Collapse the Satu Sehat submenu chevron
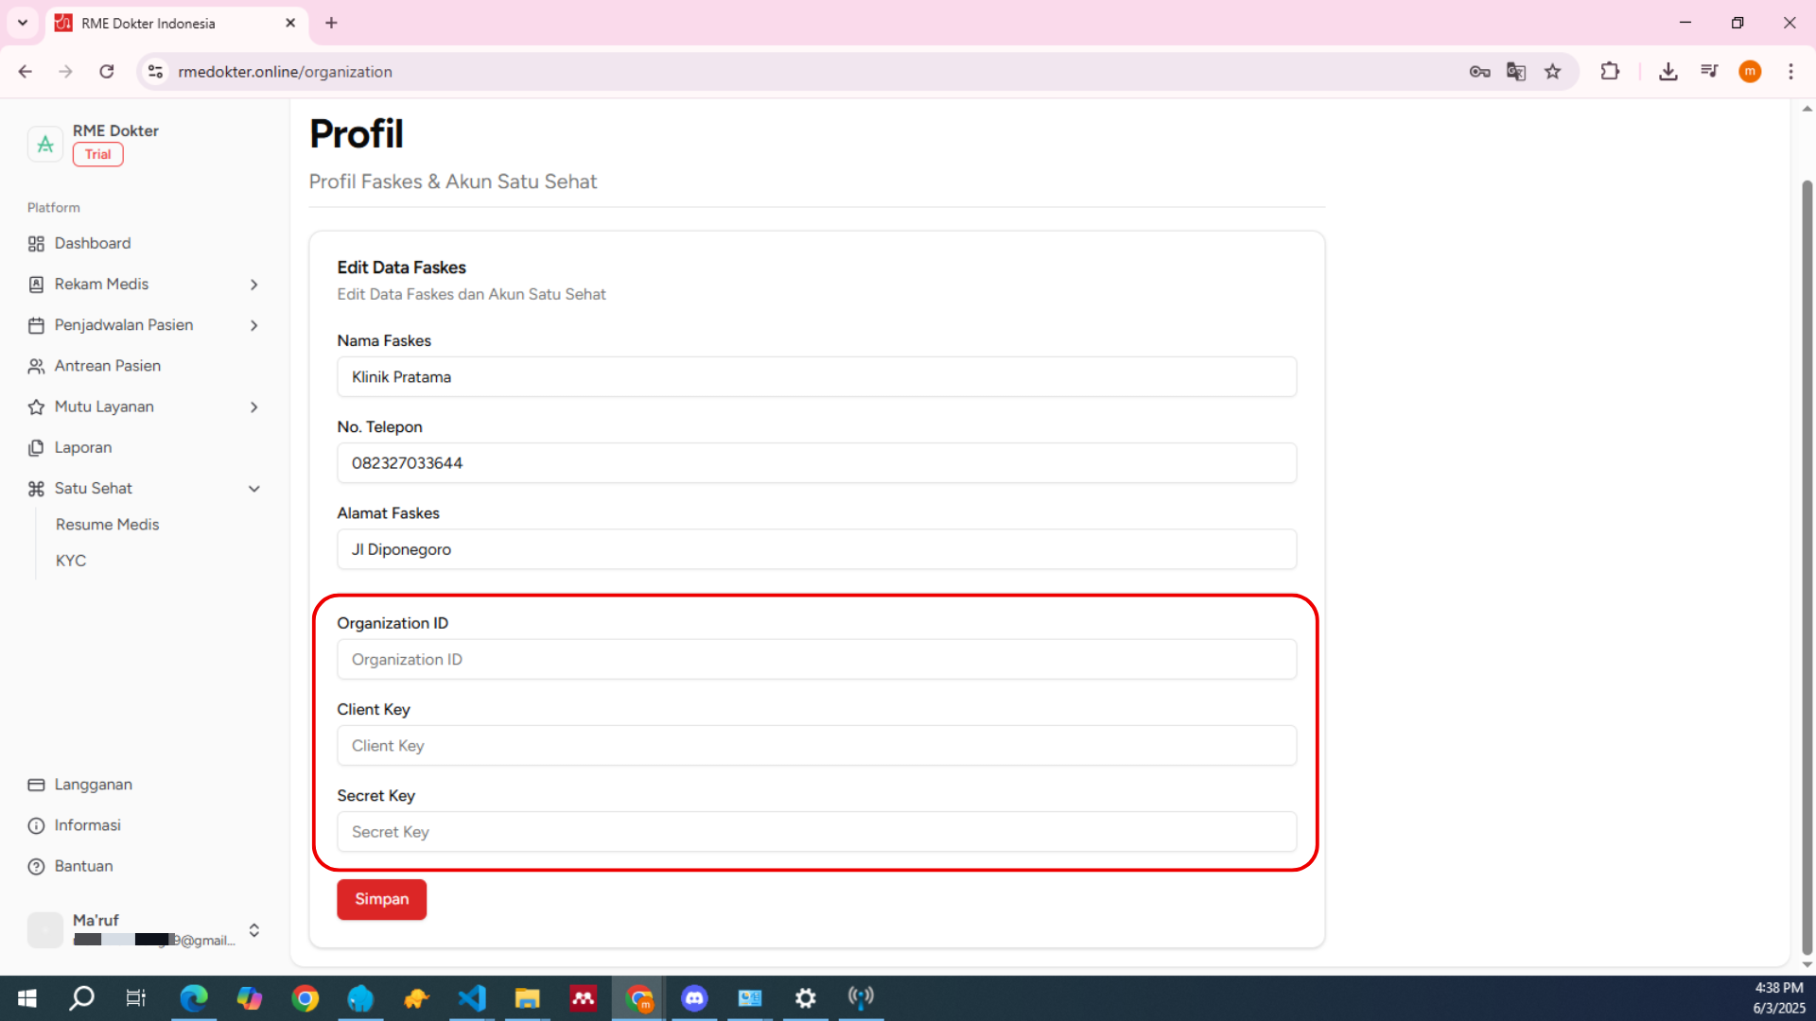 pyautogui.click(x=253, y=489)
